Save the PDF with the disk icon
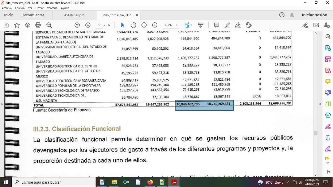 coord(6,25)
